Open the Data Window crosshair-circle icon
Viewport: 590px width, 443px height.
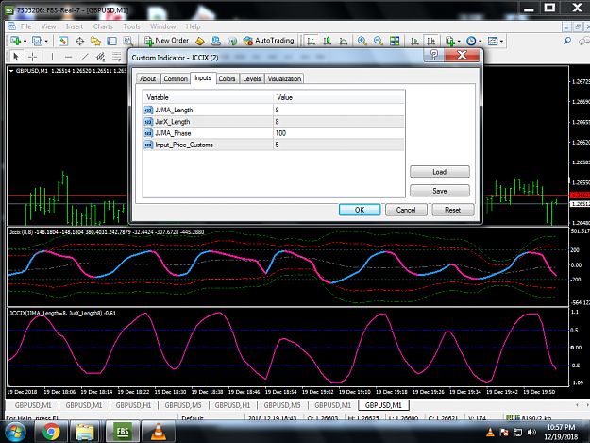pyautogui.click(x=80, y=41)
